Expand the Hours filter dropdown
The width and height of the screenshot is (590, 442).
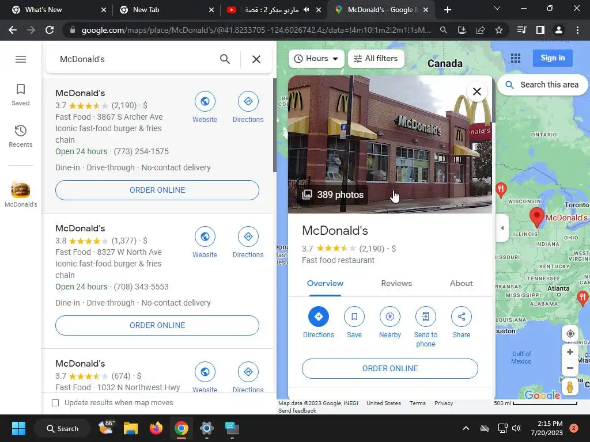point(316,59)
